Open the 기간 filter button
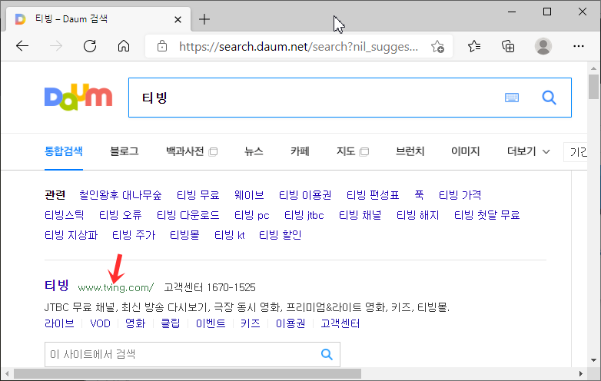 576,152
